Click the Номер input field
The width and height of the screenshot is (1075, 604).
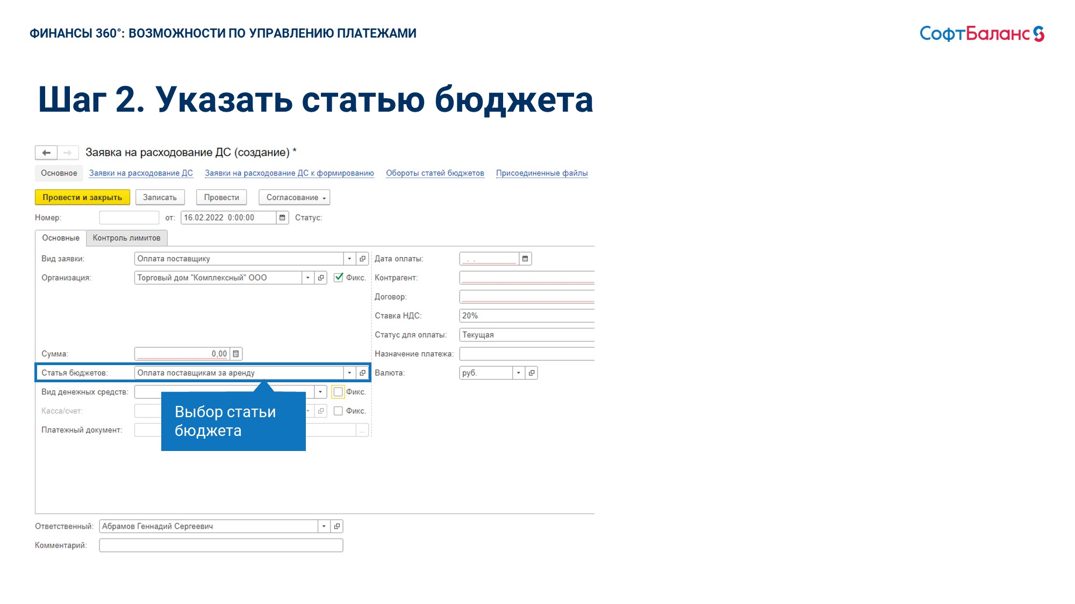tap(129, 217)
